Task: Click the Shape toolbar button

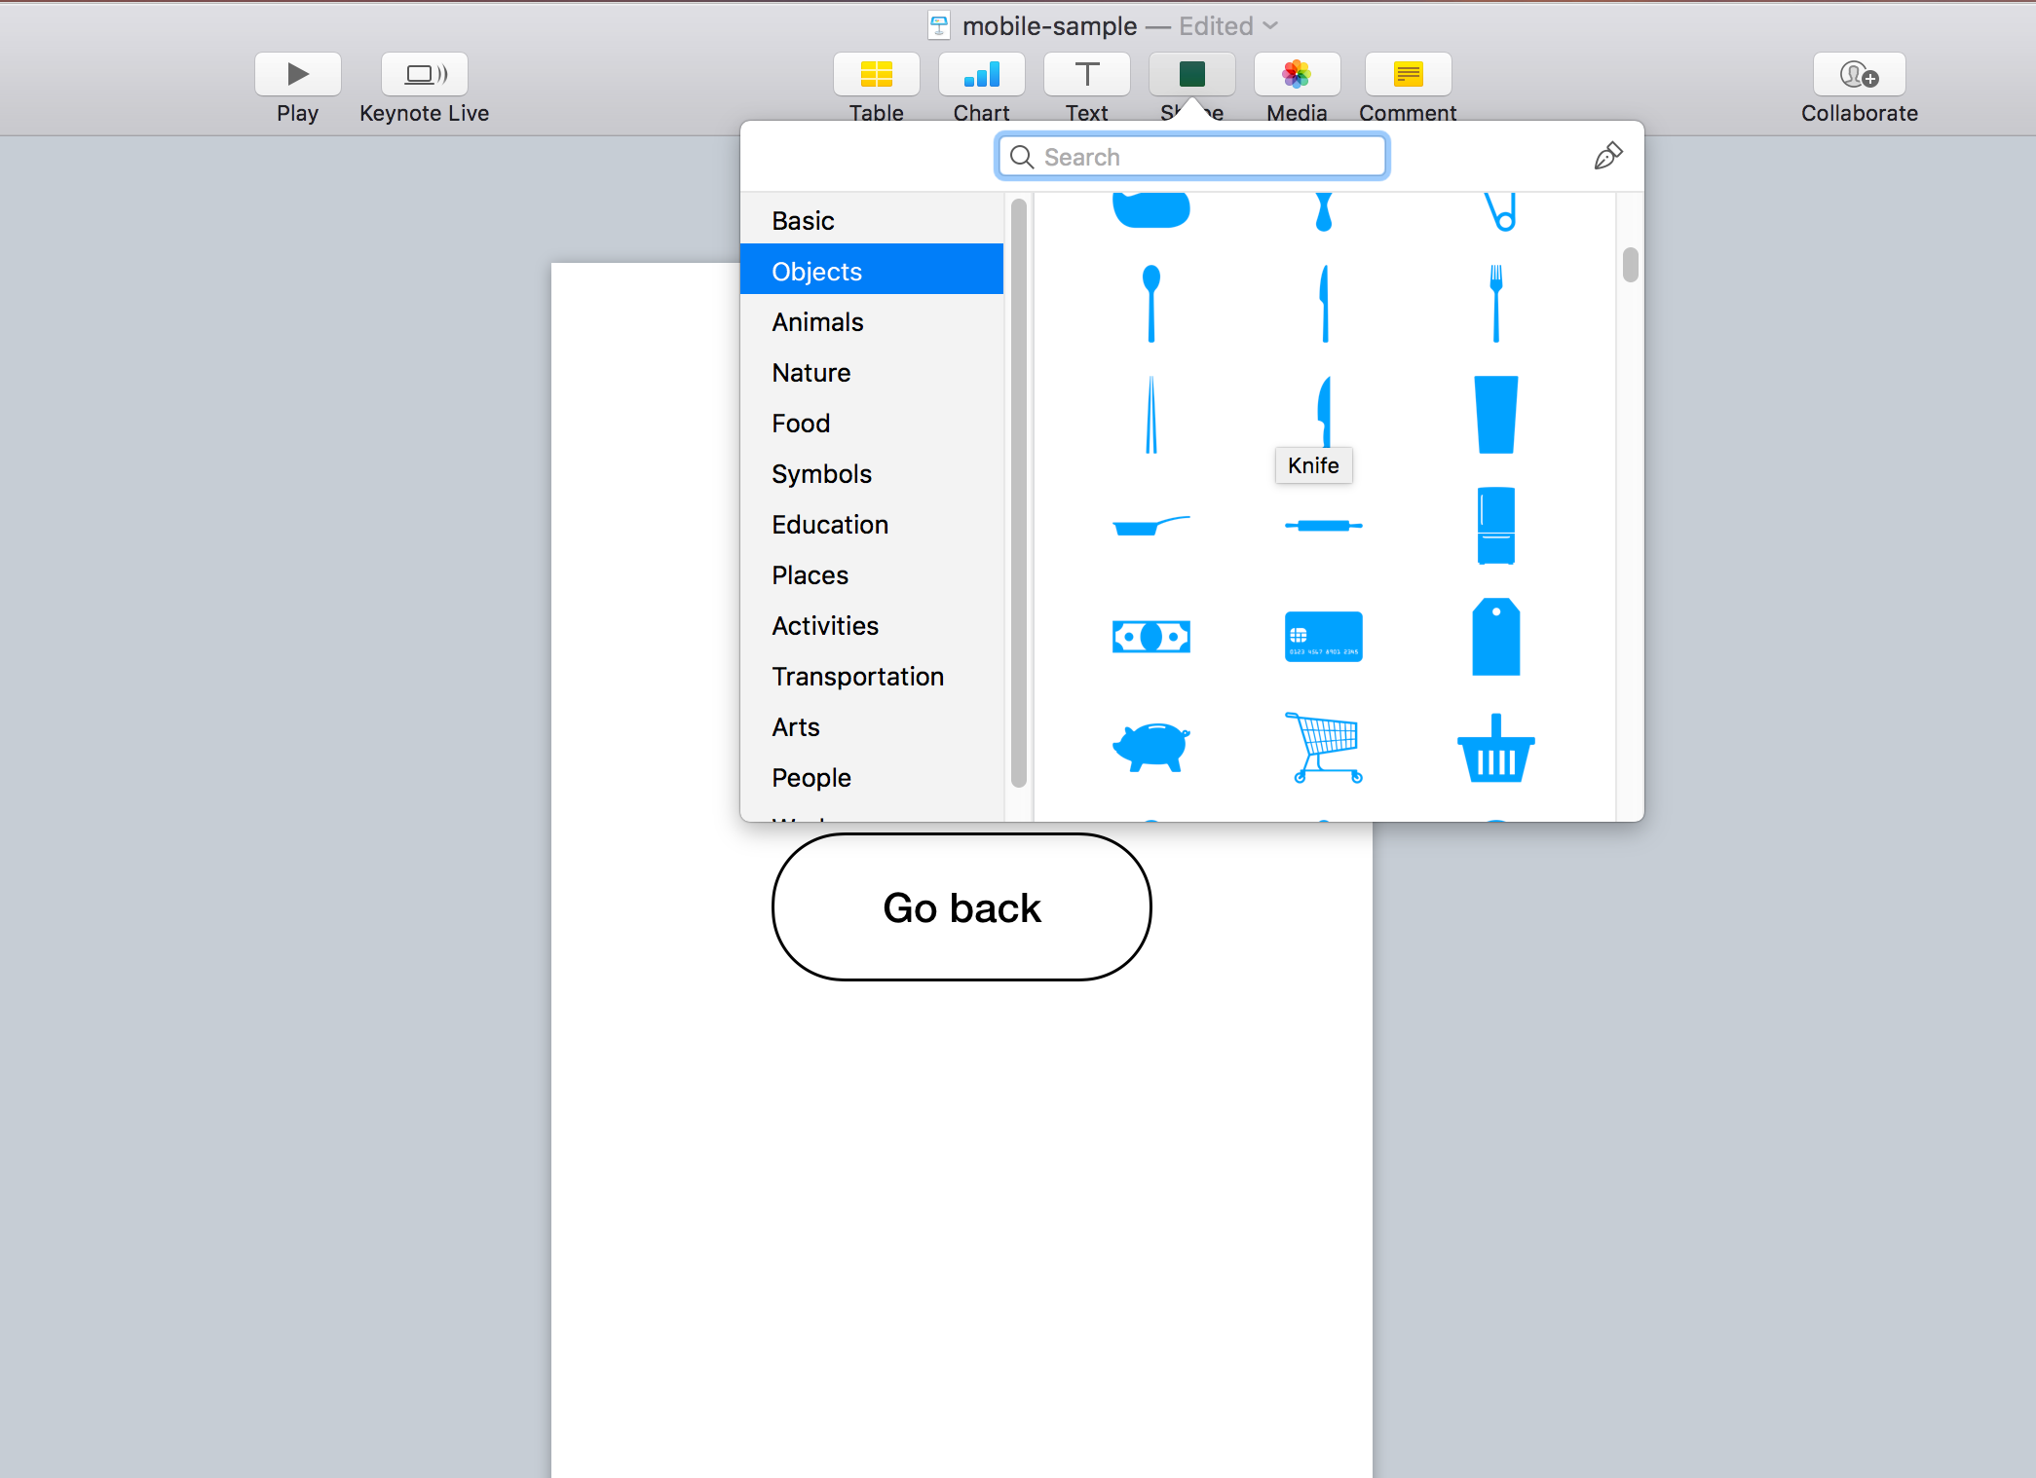Action: [1191, 75]
